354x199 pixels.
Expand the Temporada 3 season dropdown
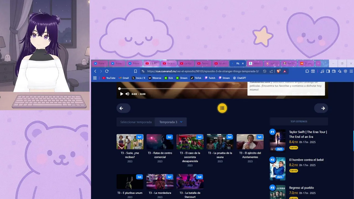(x=171, y=122)
